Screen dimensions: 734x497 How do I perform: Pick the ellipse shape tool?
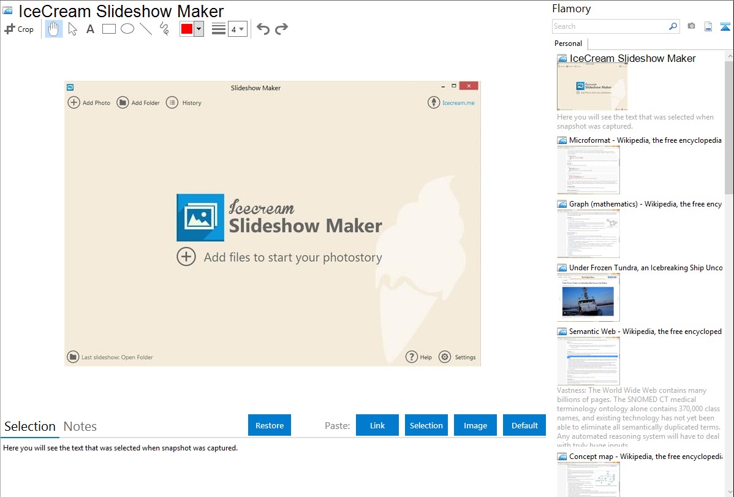point(127,29)
